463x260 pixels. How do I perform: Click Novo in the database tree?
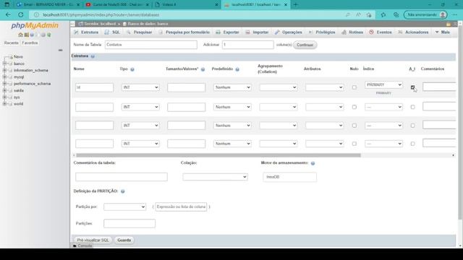[x=18, y=57]
